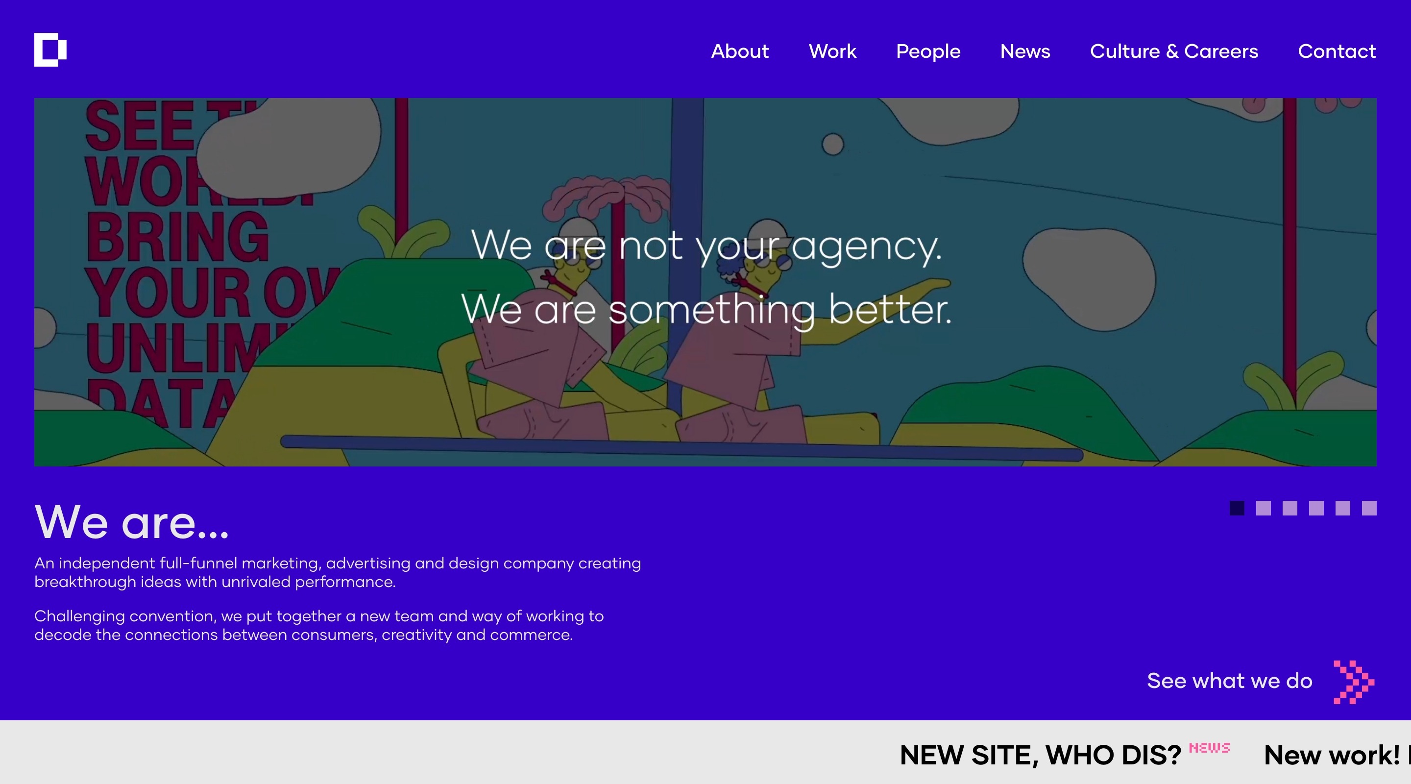Click the pink NEWS tag label

click(1210, 747)
